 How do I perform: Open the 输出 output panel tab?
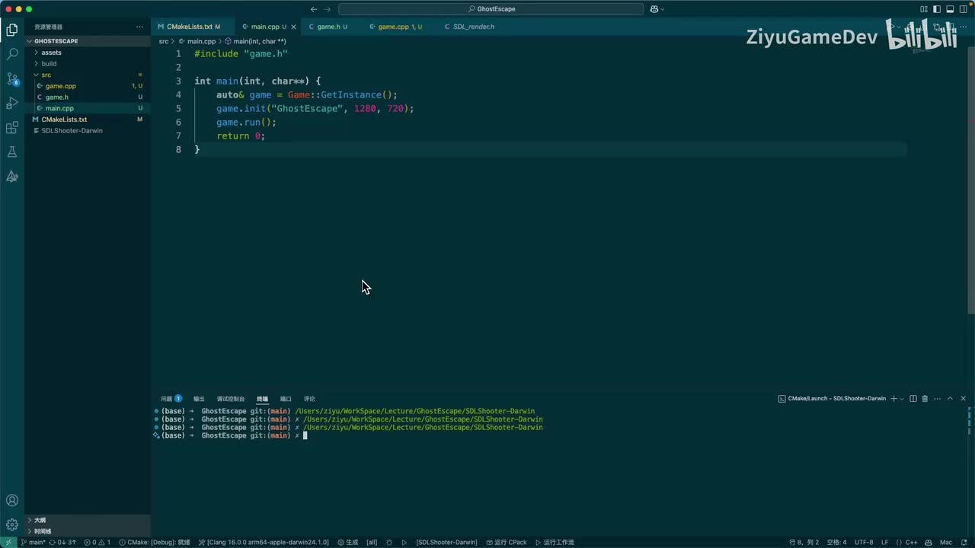pos(199,399)
